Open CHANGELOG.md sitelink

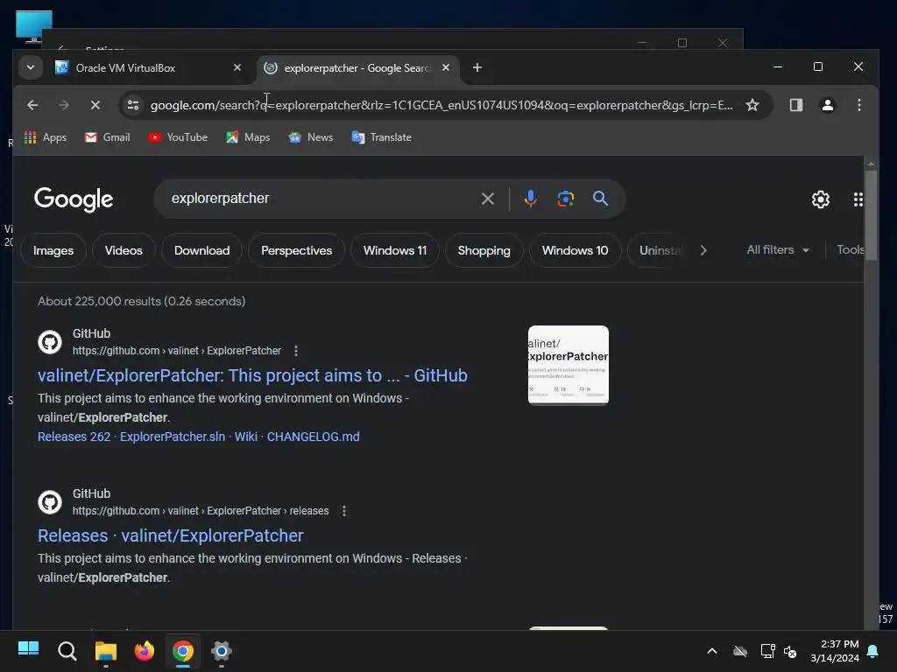(313, 437)
